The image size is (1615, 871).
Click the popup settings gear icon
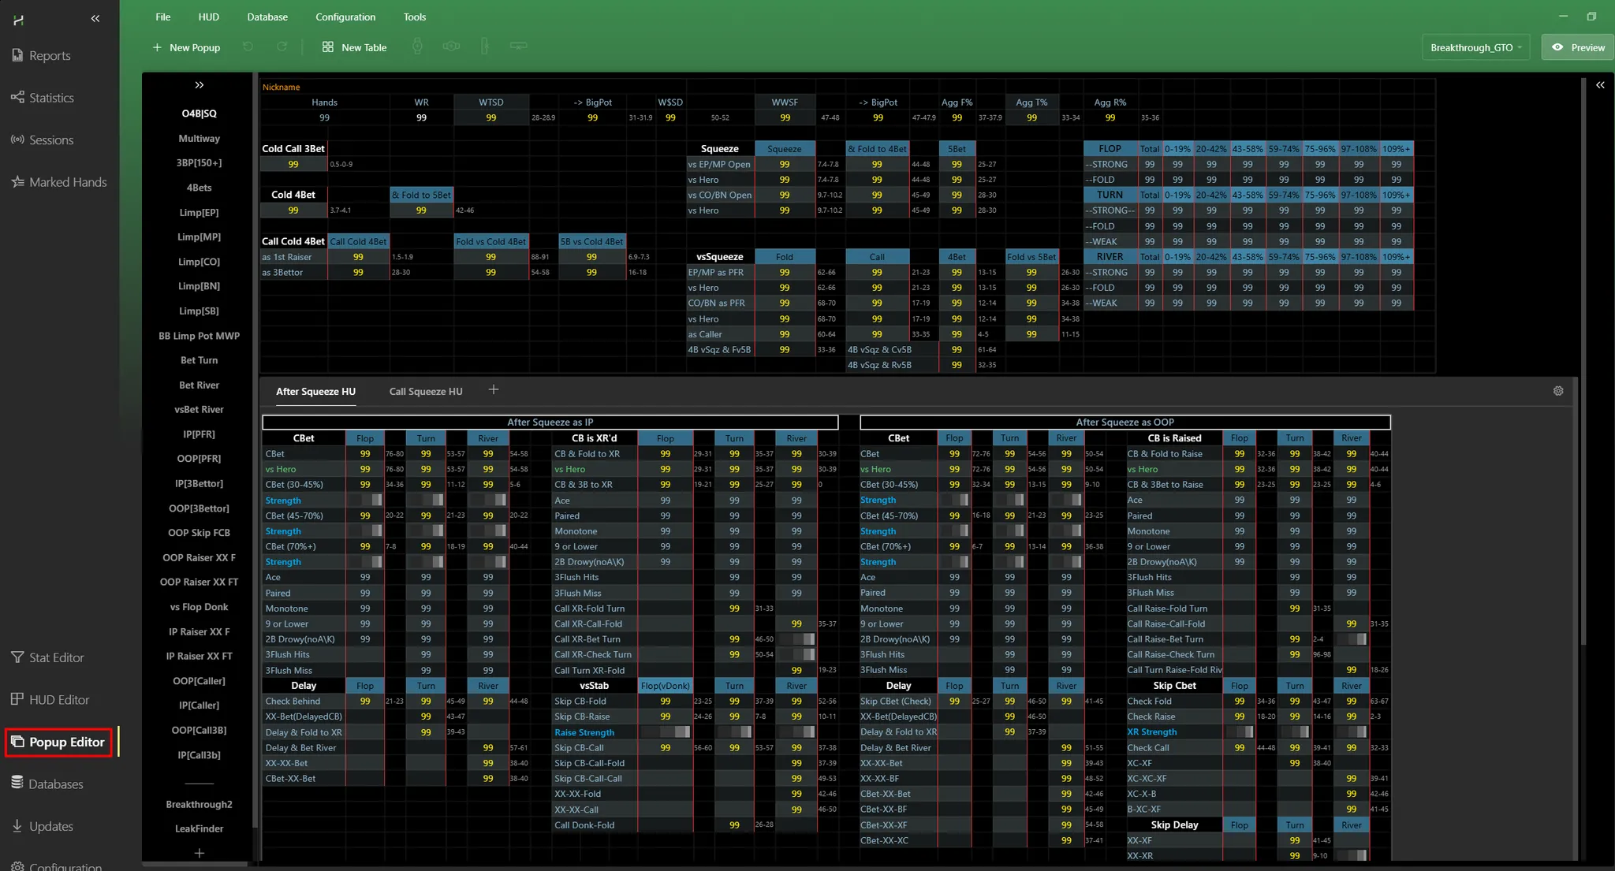point(1557,391)
